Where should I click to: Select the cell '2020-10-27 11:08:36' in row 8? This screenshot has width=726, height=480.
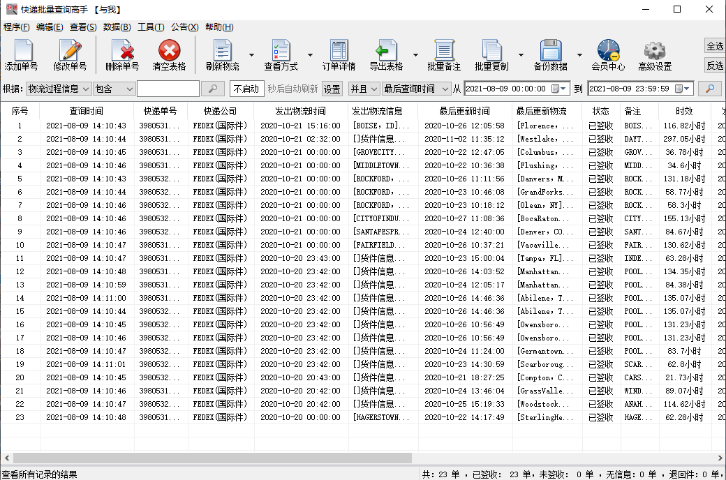(x=464, y=218)
